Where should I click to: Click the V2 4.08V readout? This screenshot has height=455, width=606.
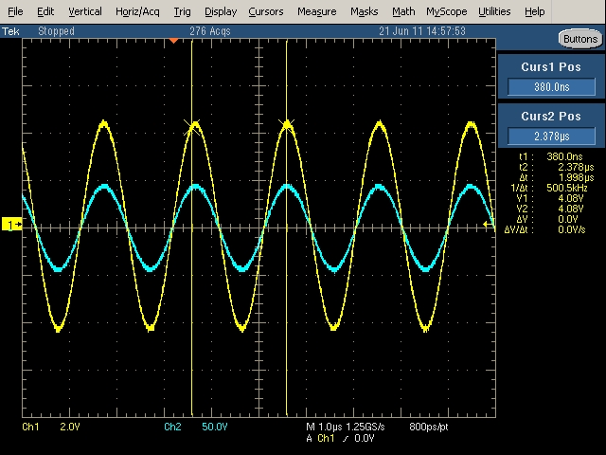tap(550, 209)
